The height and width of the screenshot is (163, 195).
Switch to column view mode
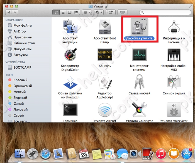70,12
